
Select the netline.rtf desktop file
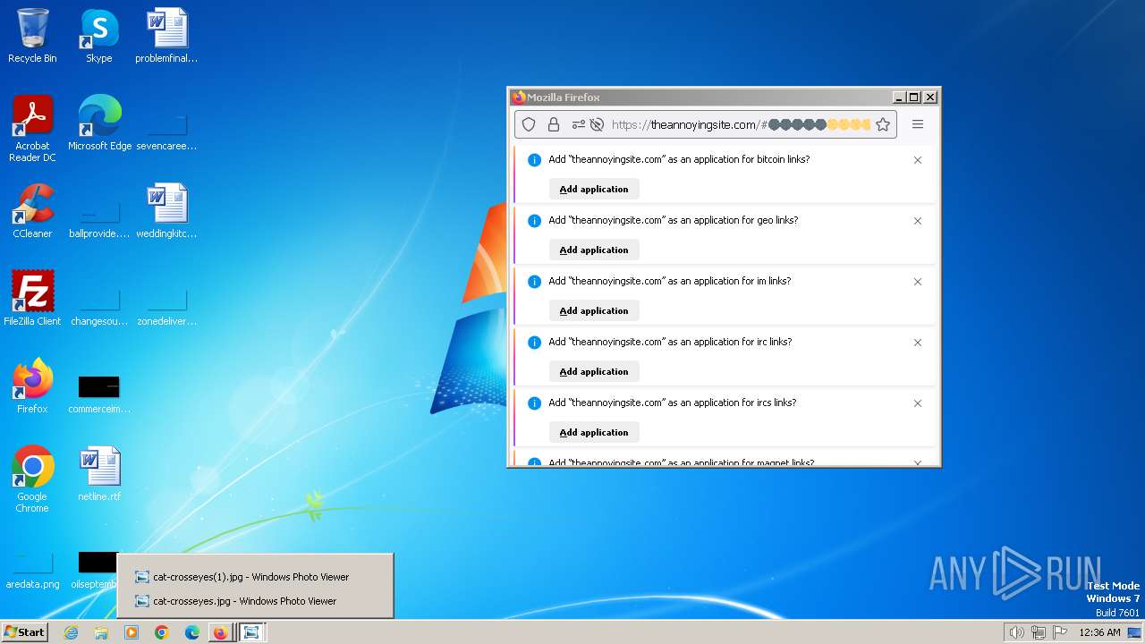point(99,474)
